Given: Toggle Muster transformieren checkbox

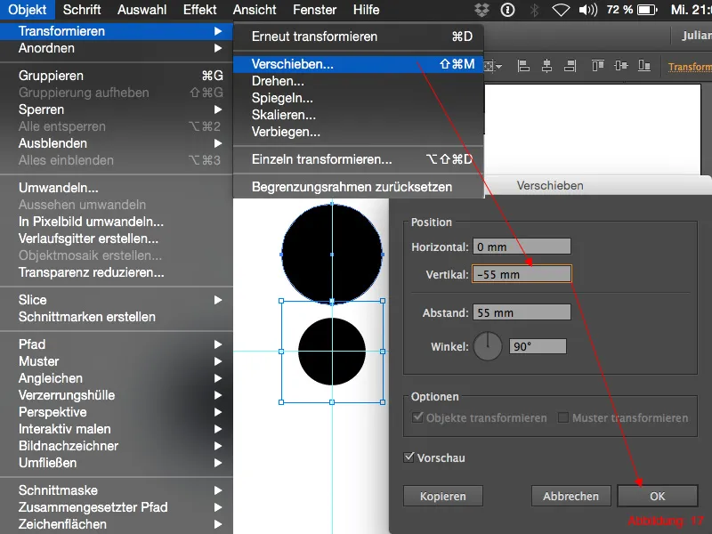Looking at the screenshot, I should [563, 417].
